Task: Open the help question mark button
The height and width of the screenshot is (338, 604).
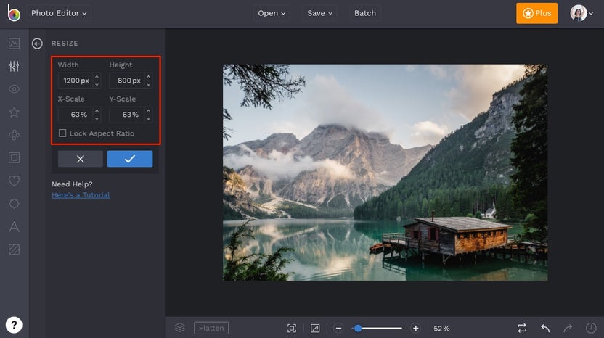Action: click(14, 325)
